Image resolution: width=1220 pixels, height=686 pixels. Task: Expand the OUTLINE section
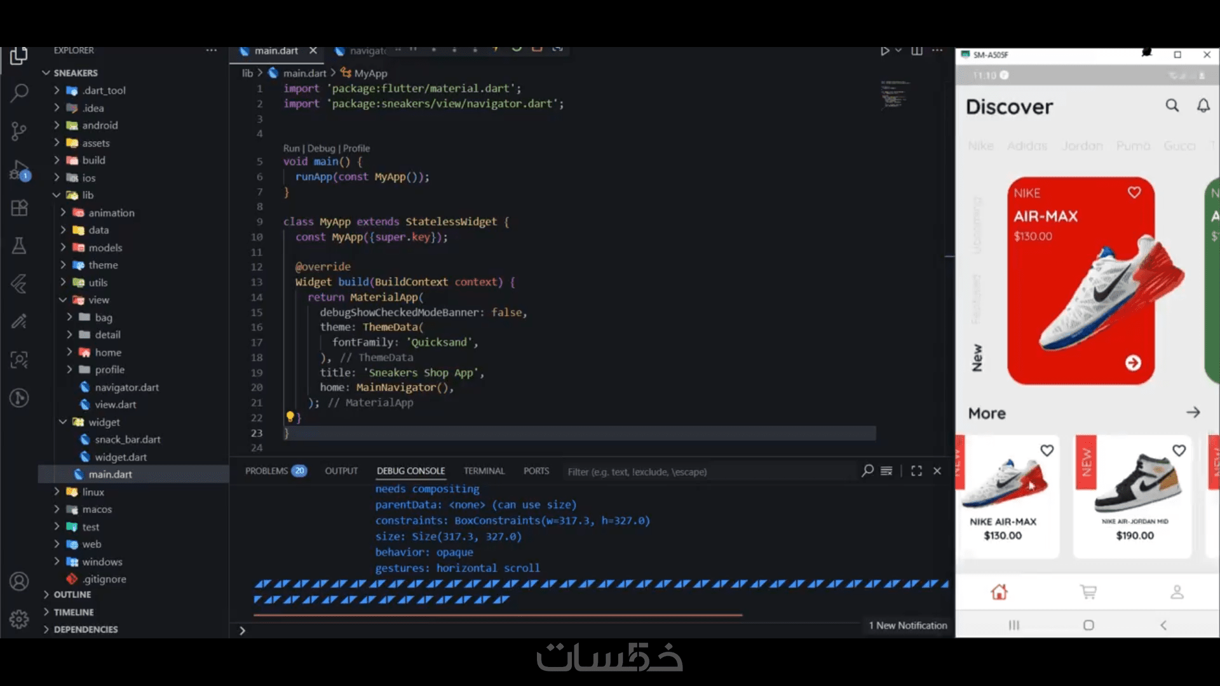click(72, 595)
